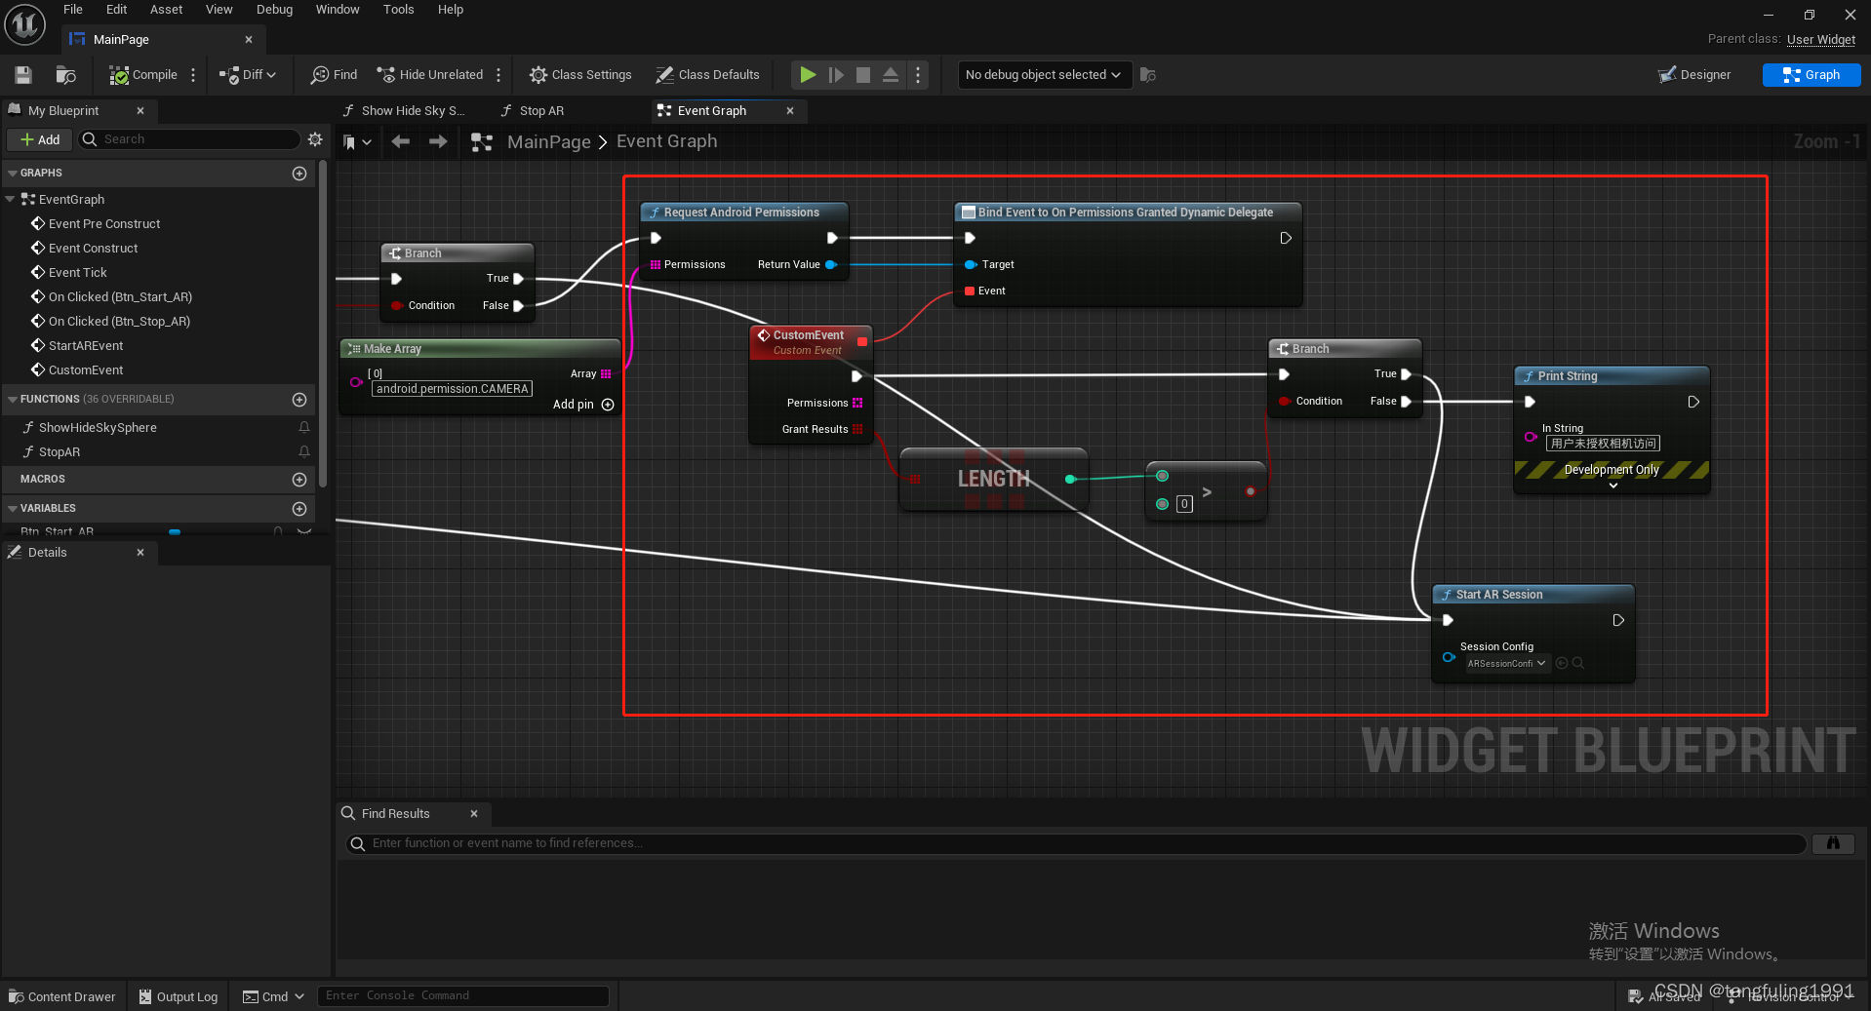Image resolution: width=1871 pixels, height=1011 pixels.
Task: Open Class Defaults
Action: pyautogui.click(x=707, y=75)
